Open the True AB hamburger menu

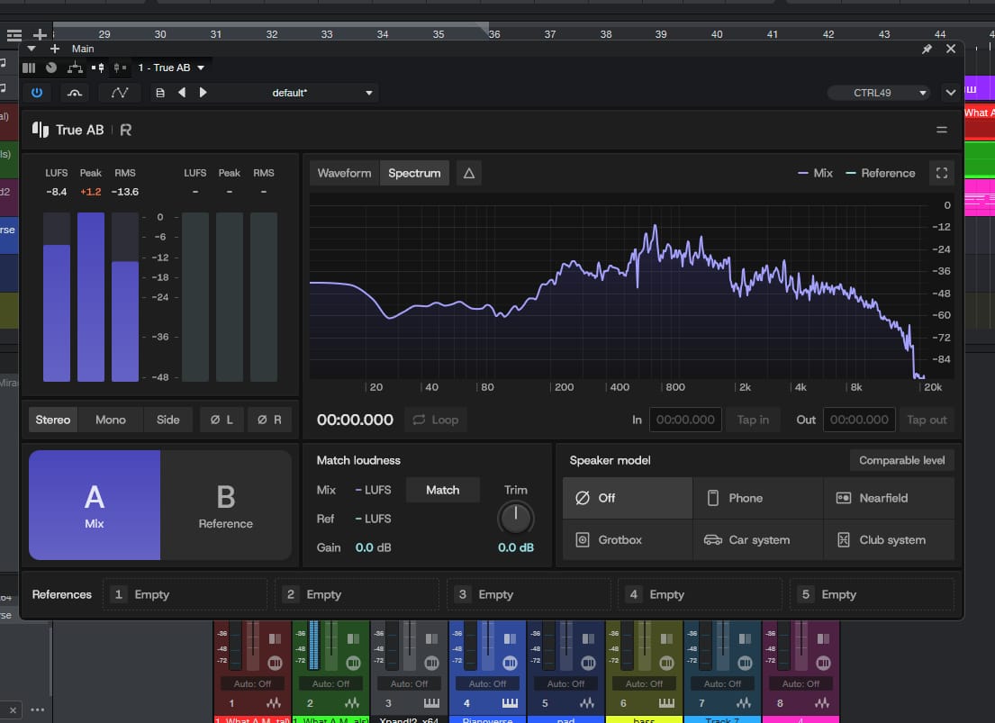pyautogui.click(x=942, y=130)
